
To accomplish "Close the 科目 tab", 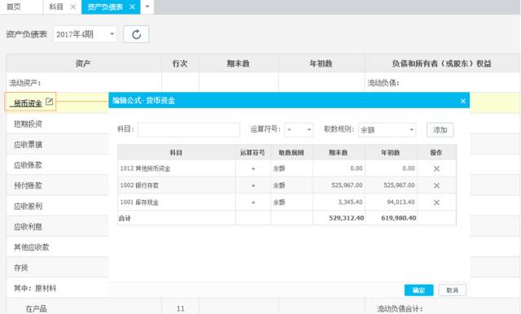I will point(73,7).
